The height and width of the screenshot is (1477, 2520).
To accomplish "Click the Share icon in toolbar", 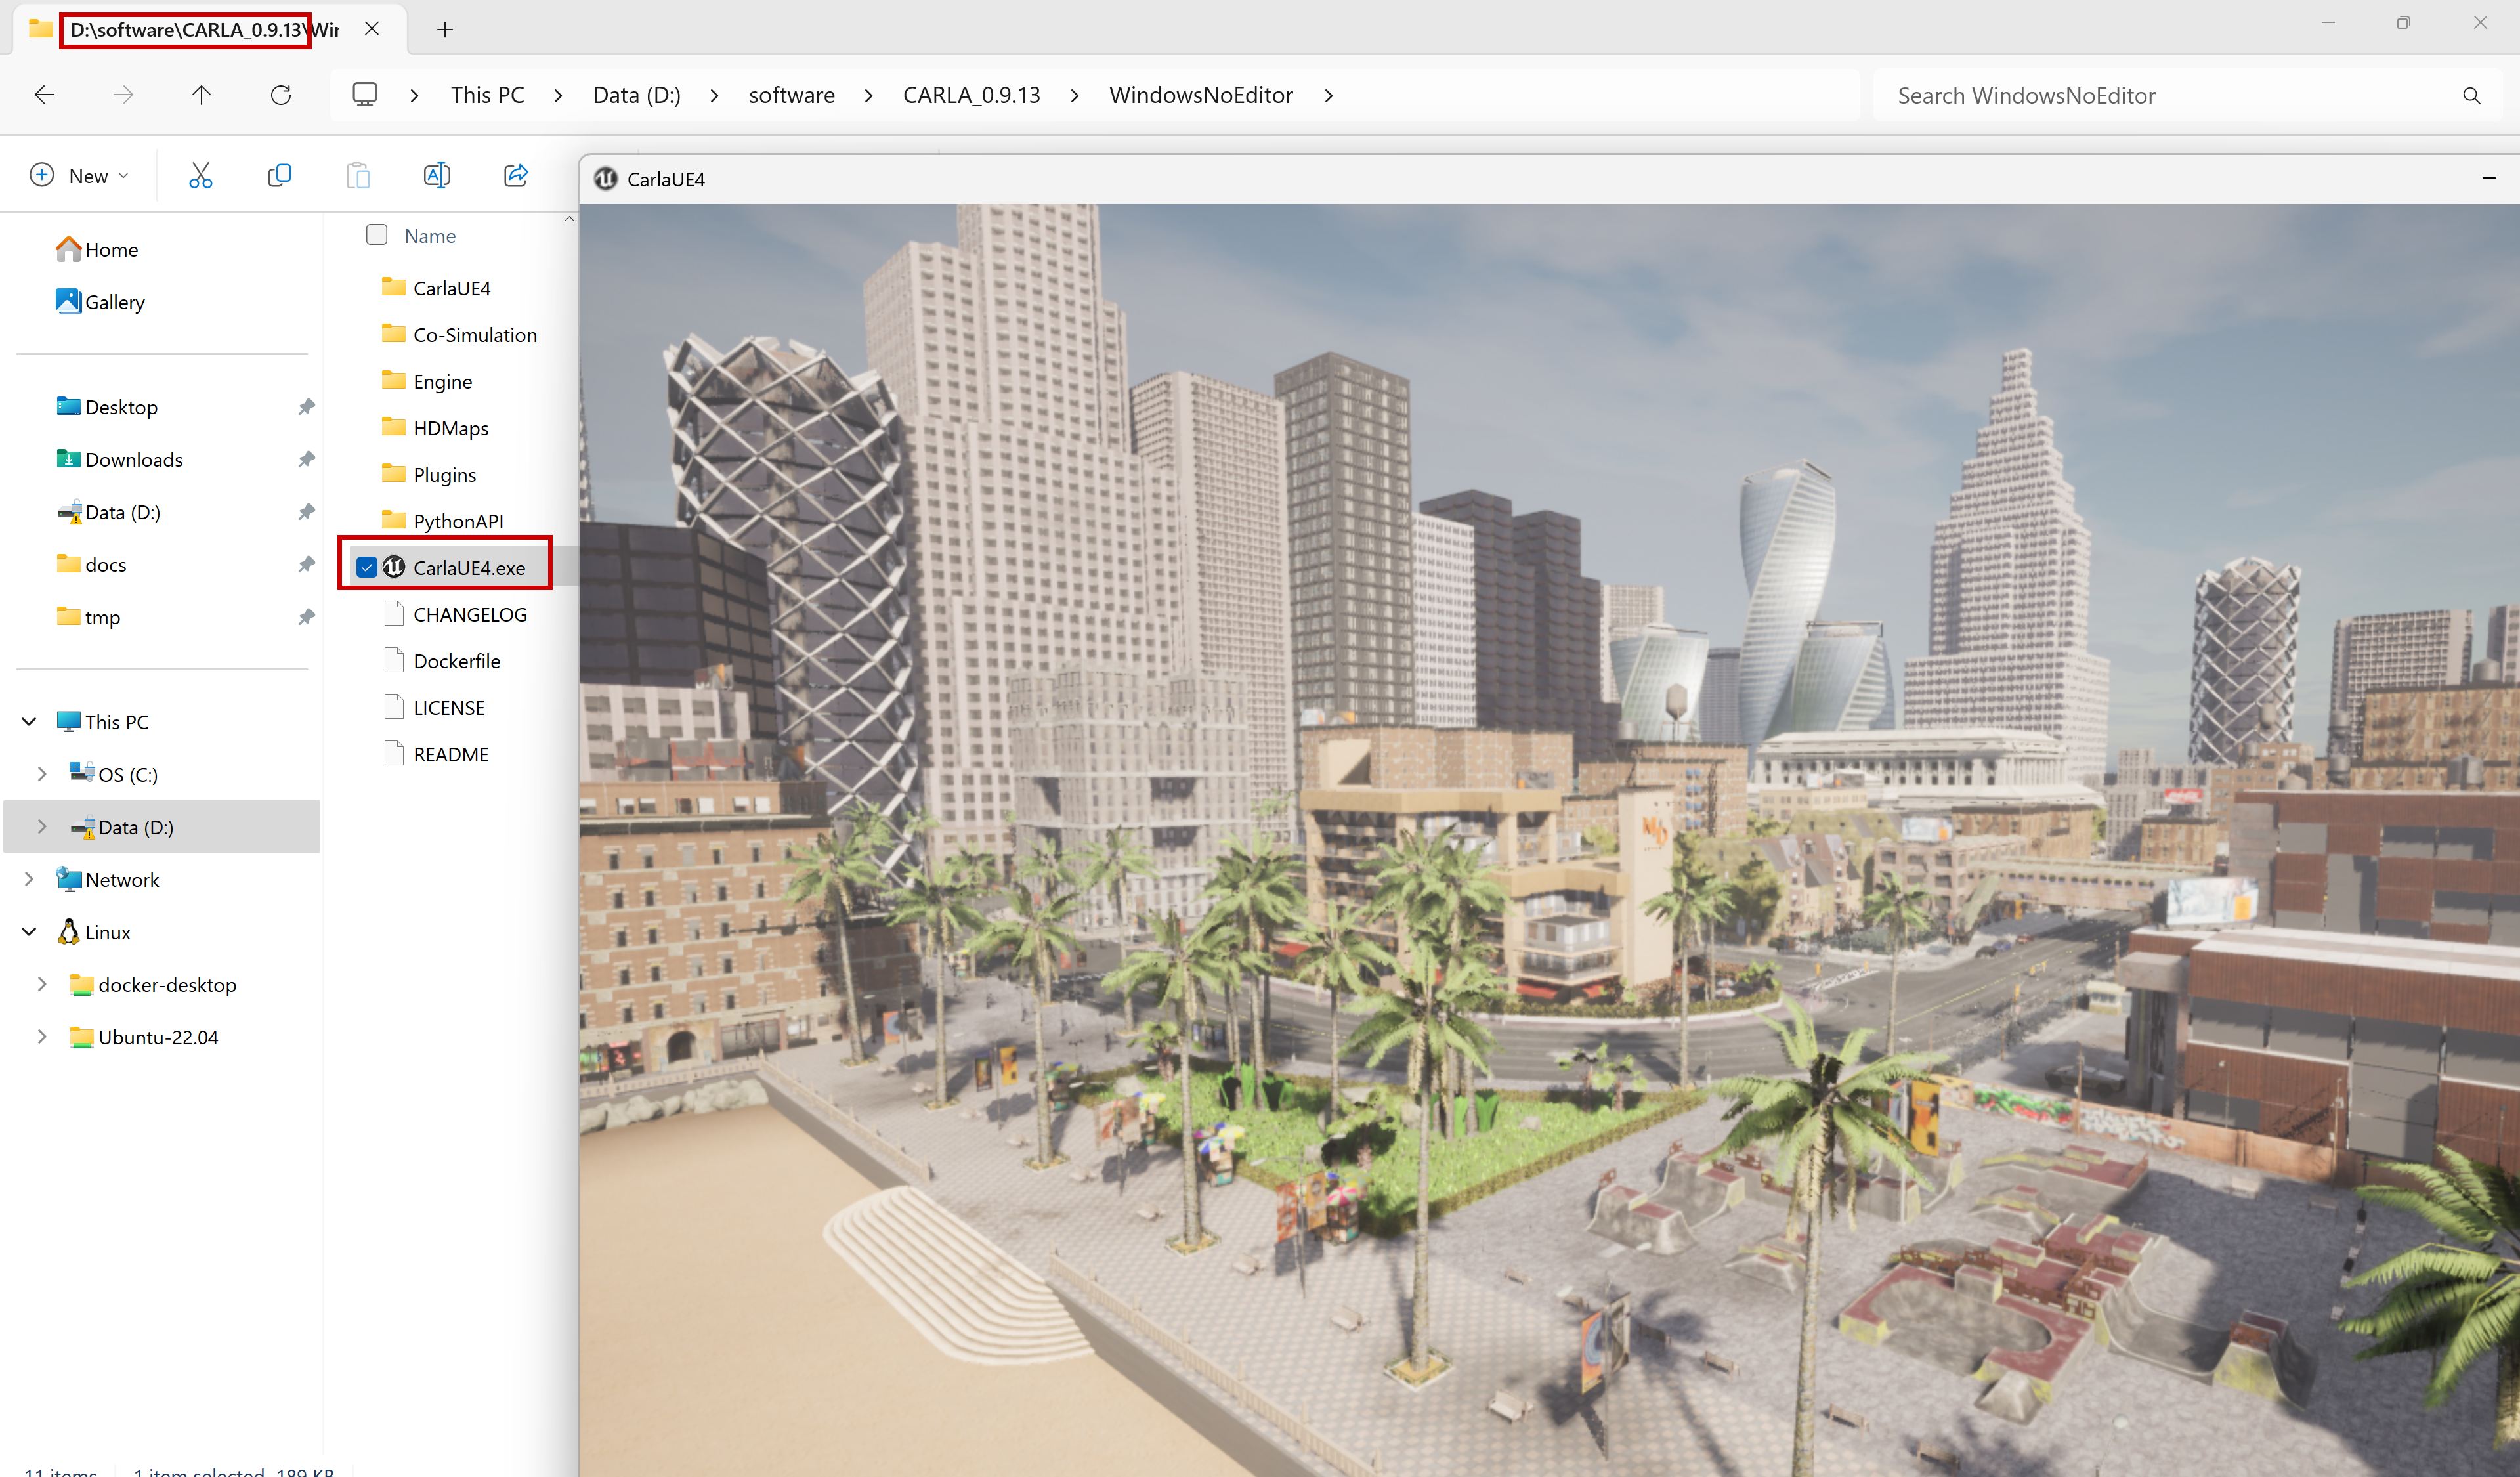I will pos(516,176).
